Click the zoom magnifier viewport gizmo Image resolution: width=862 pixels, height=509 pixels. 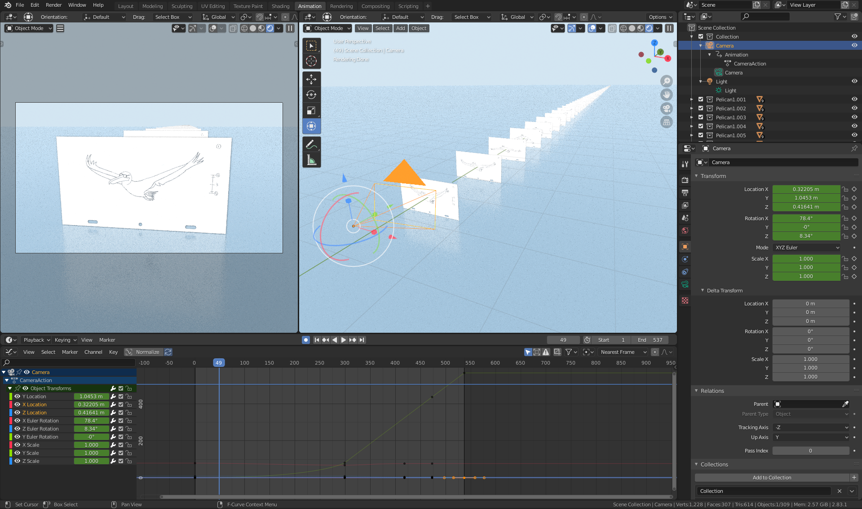click(667, 81)
